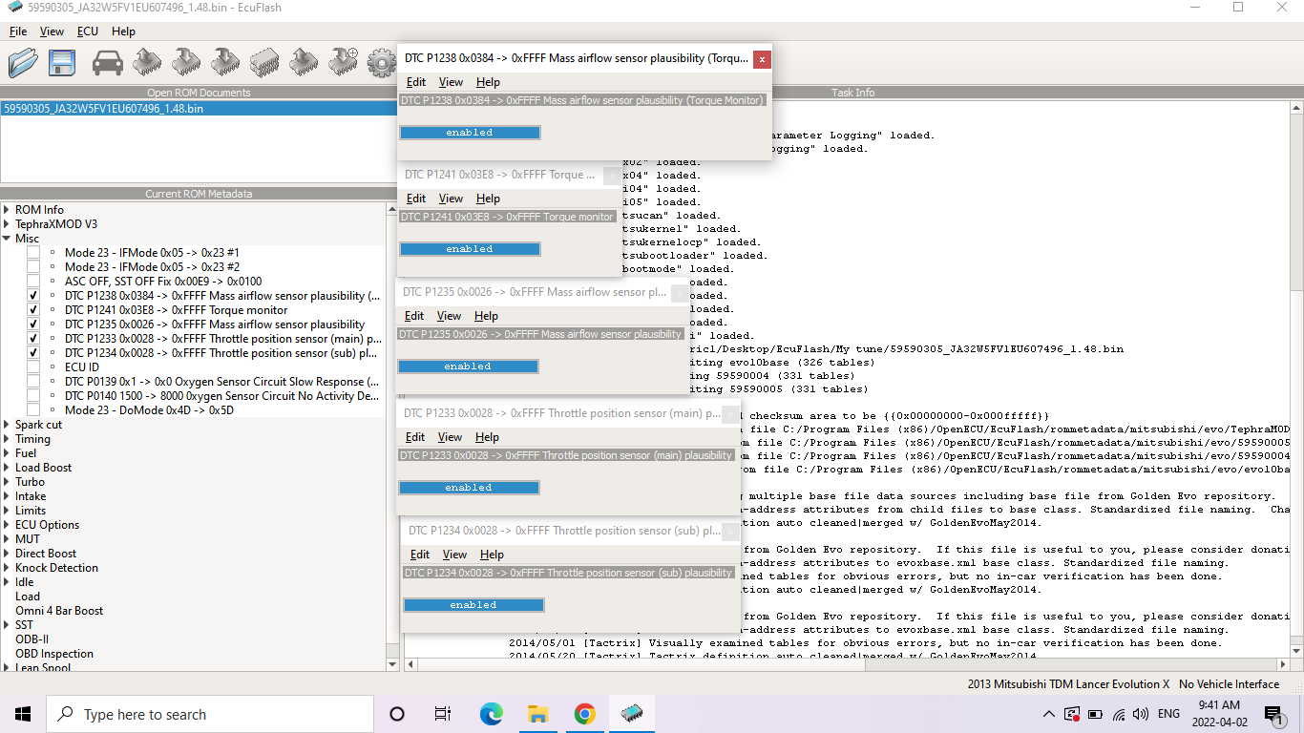Check the Mode 23 DoMode checkbox
This screenshot has height=733, width=1304.
[33, 410]
